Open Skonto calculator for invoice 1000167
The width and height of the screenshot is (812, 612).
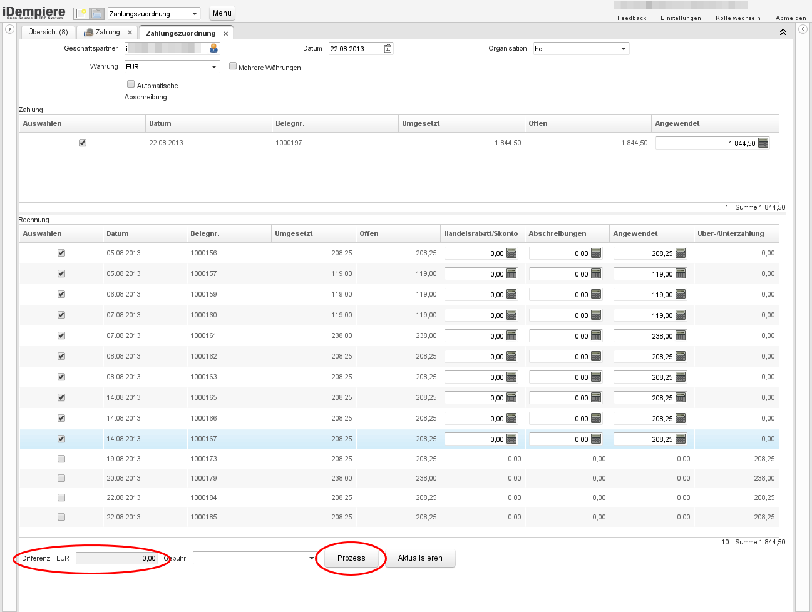pyautogui.click(x=511, y=439)
